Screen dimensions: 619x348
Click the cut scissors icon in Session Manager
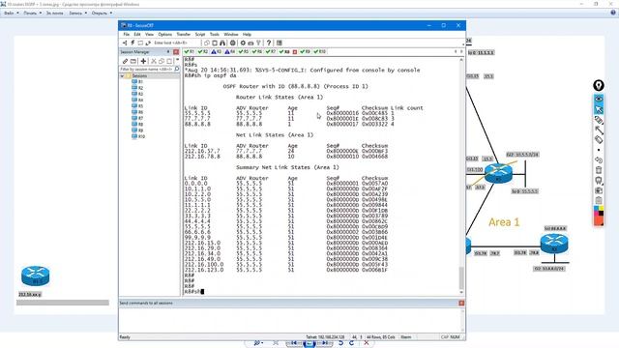tap(154, 61)
